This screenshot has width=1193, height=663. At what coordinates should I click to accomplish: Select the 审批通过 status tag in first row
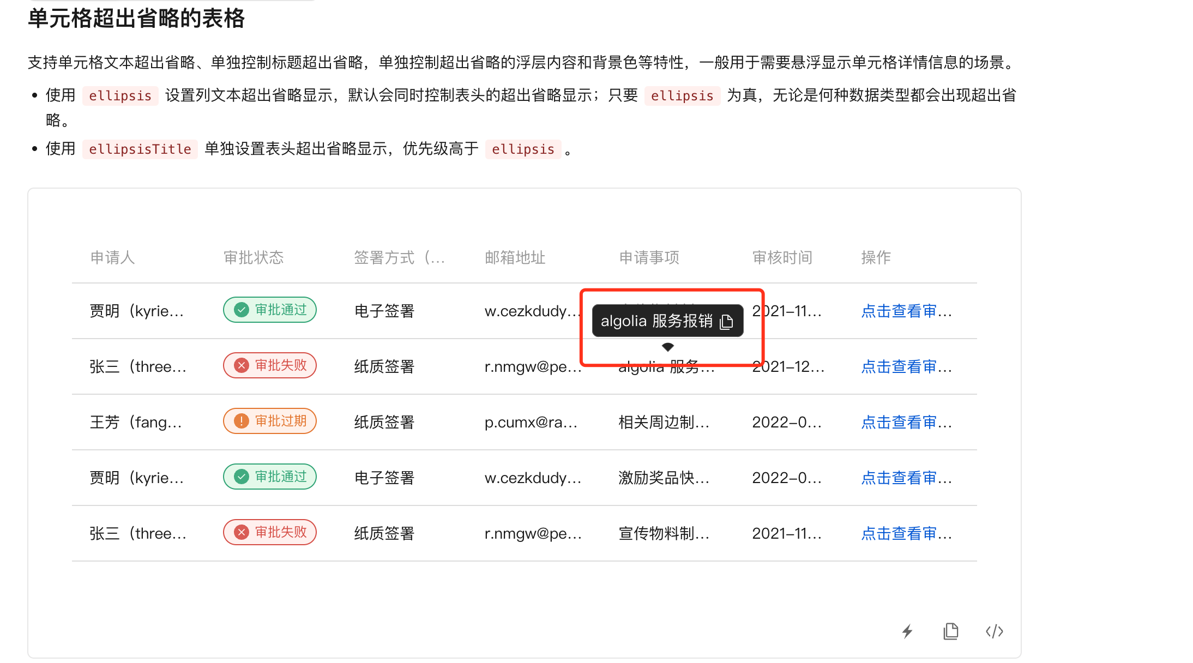(x=269, y=309)
